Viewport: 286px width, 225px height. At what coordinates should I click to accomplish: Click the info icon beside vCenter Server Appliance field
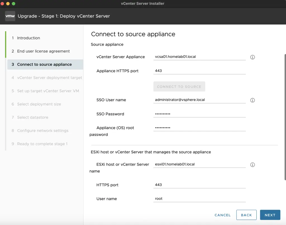(252, 57)
